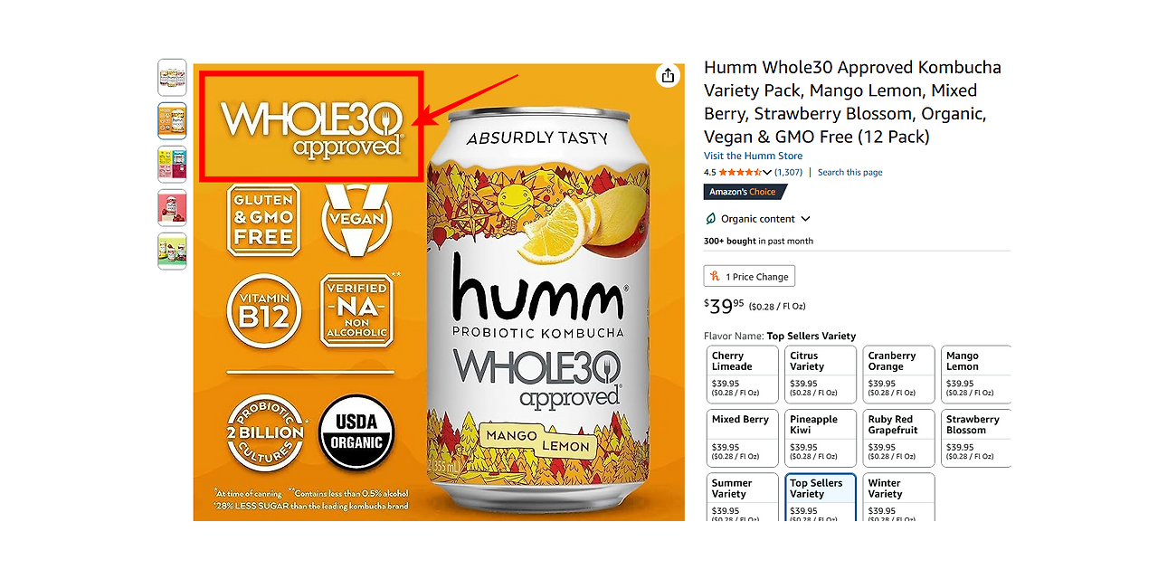Open the star rating breakdown chevron
The height and width of the screenshot is (579, 1158).
[767, 173]
